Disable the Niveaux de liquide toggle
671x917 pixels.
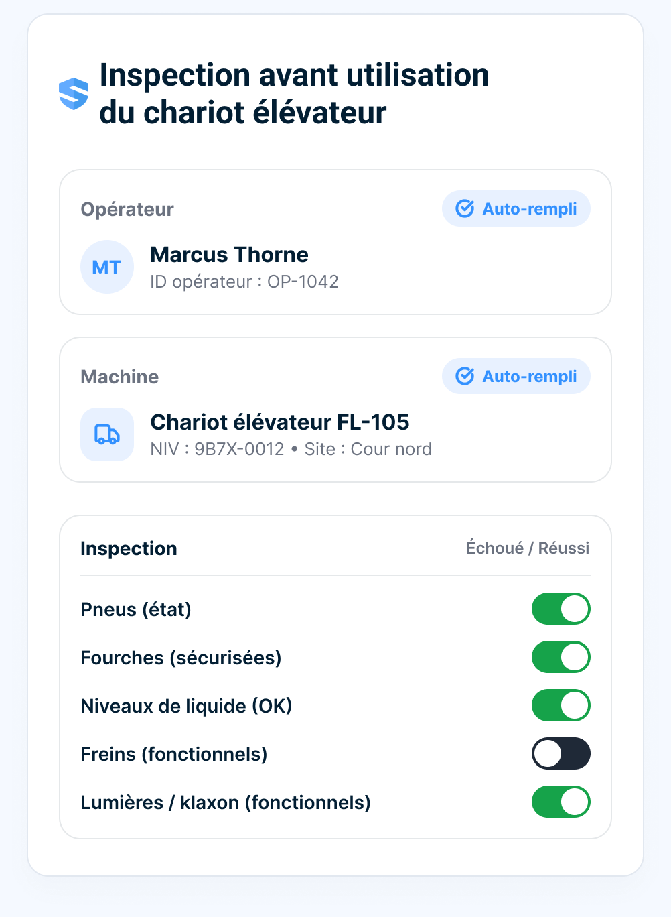click(561, 705)
